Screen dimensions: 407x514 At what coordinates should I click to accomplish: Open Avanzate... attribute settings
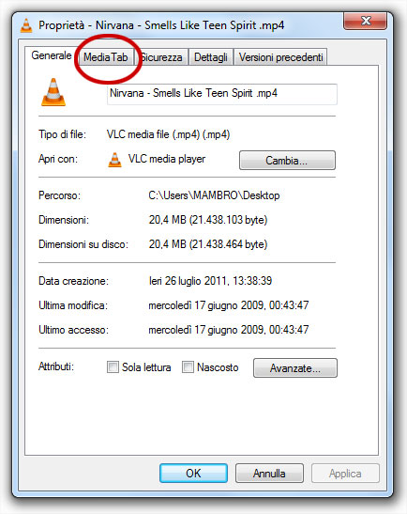tap(295, 367)
